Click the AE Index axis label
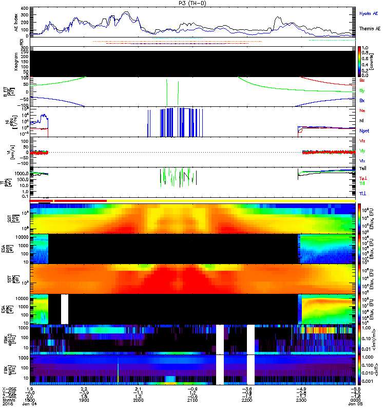Image resolution: width=385 pixels, height=411 pixels. tap(16, 22)
